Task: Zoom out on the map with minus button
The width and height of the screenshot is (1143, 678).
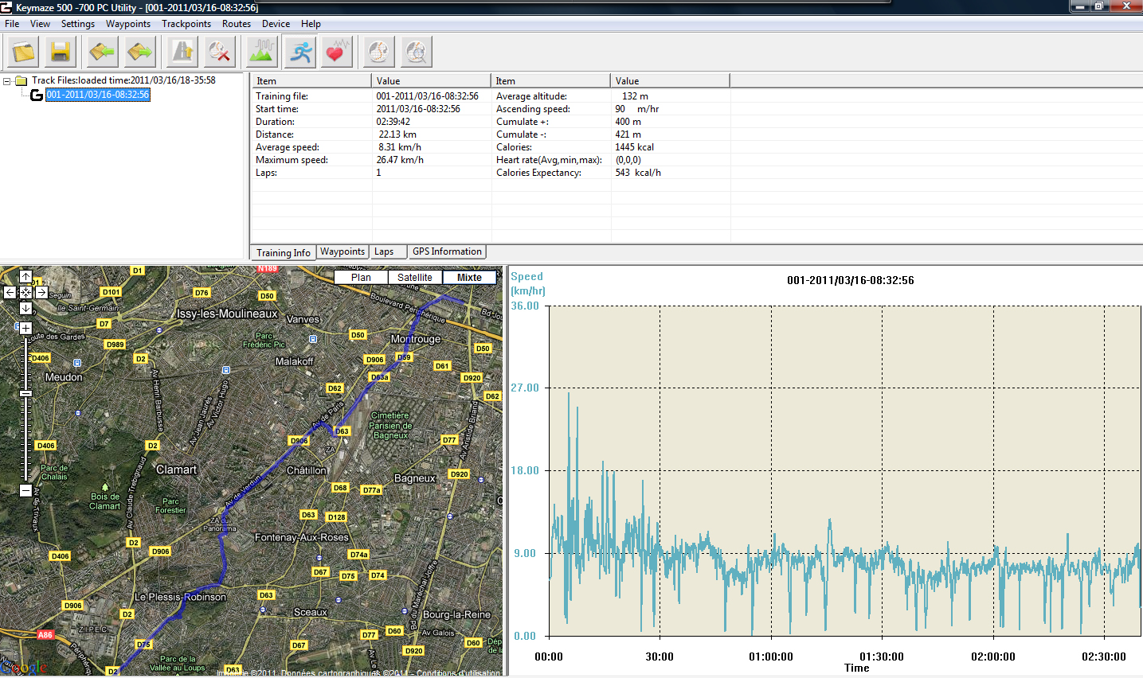Action: coord(25,491)
